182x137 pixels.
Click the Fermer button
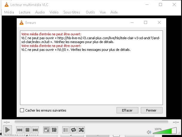[152, 110]
